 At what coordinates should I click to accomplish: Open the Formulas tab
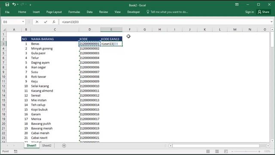pos(74,12)
